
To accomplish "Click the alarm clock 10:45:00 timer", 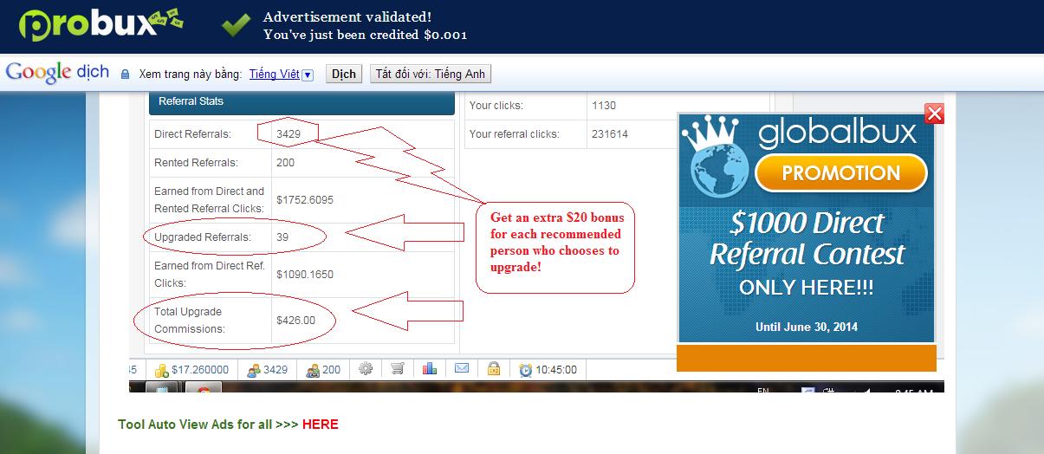I will tap(548, 369).
